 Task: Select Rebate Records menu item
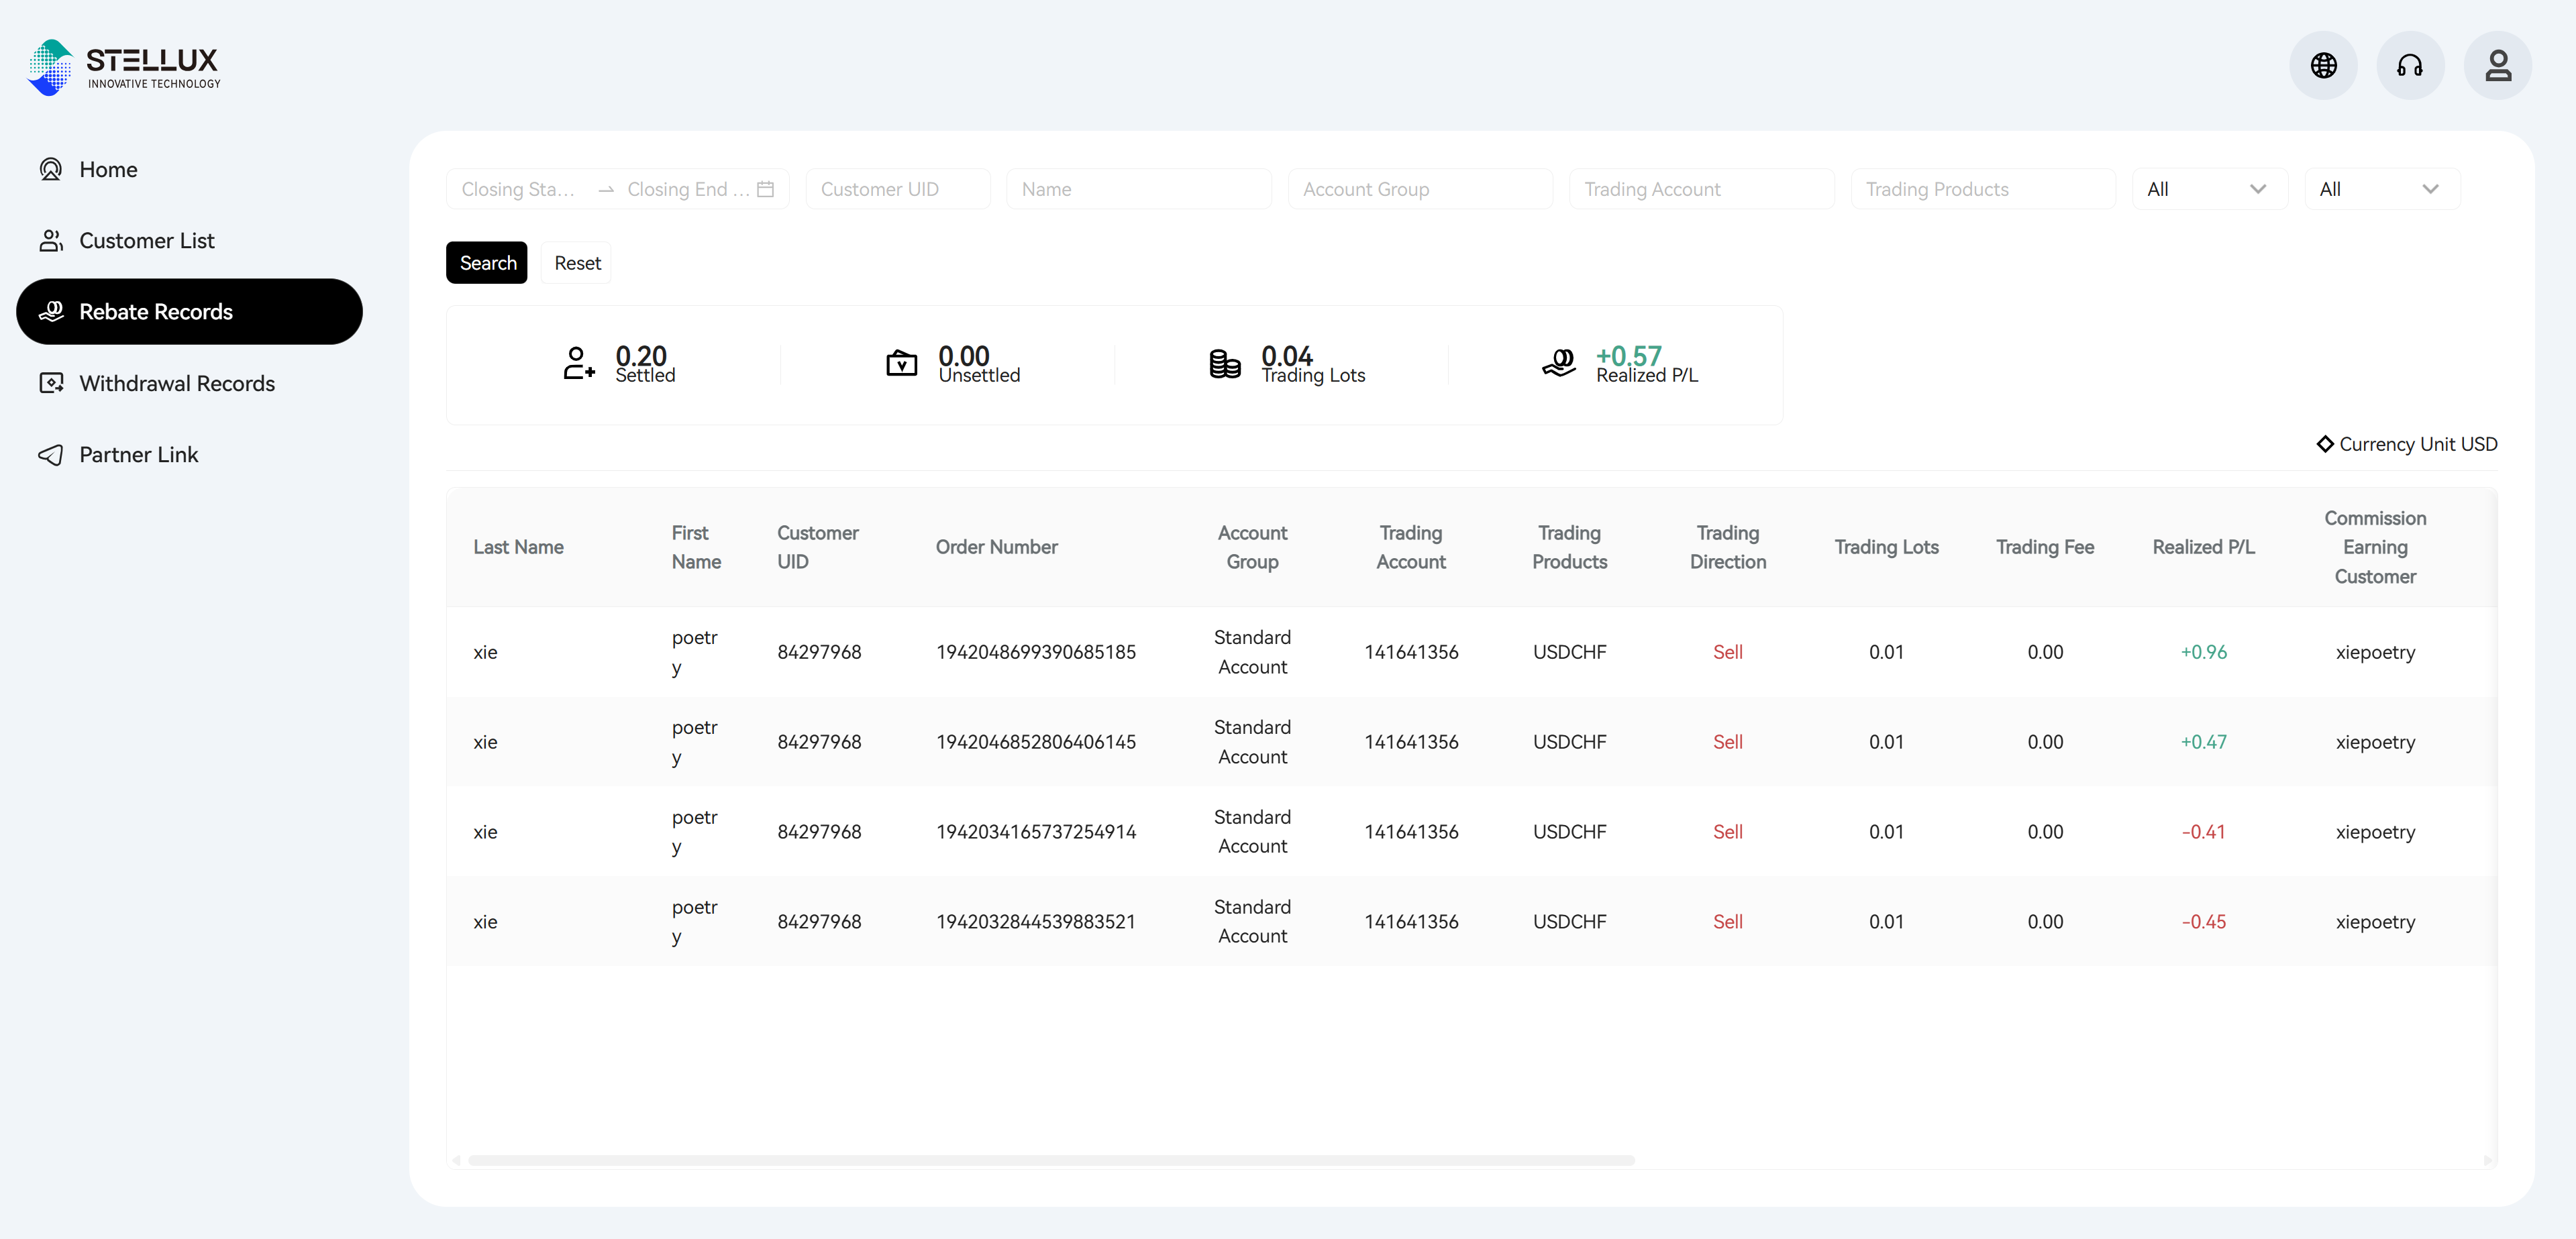click(190, 312)
